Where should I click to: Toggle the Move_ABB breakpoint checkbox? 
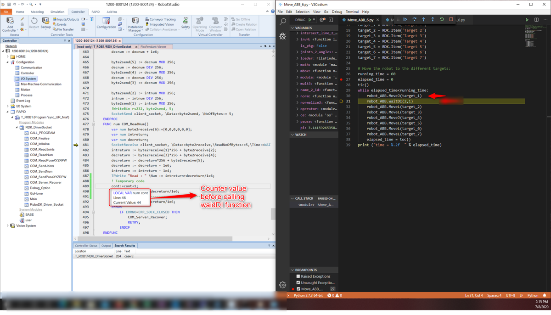click(298, 289)
